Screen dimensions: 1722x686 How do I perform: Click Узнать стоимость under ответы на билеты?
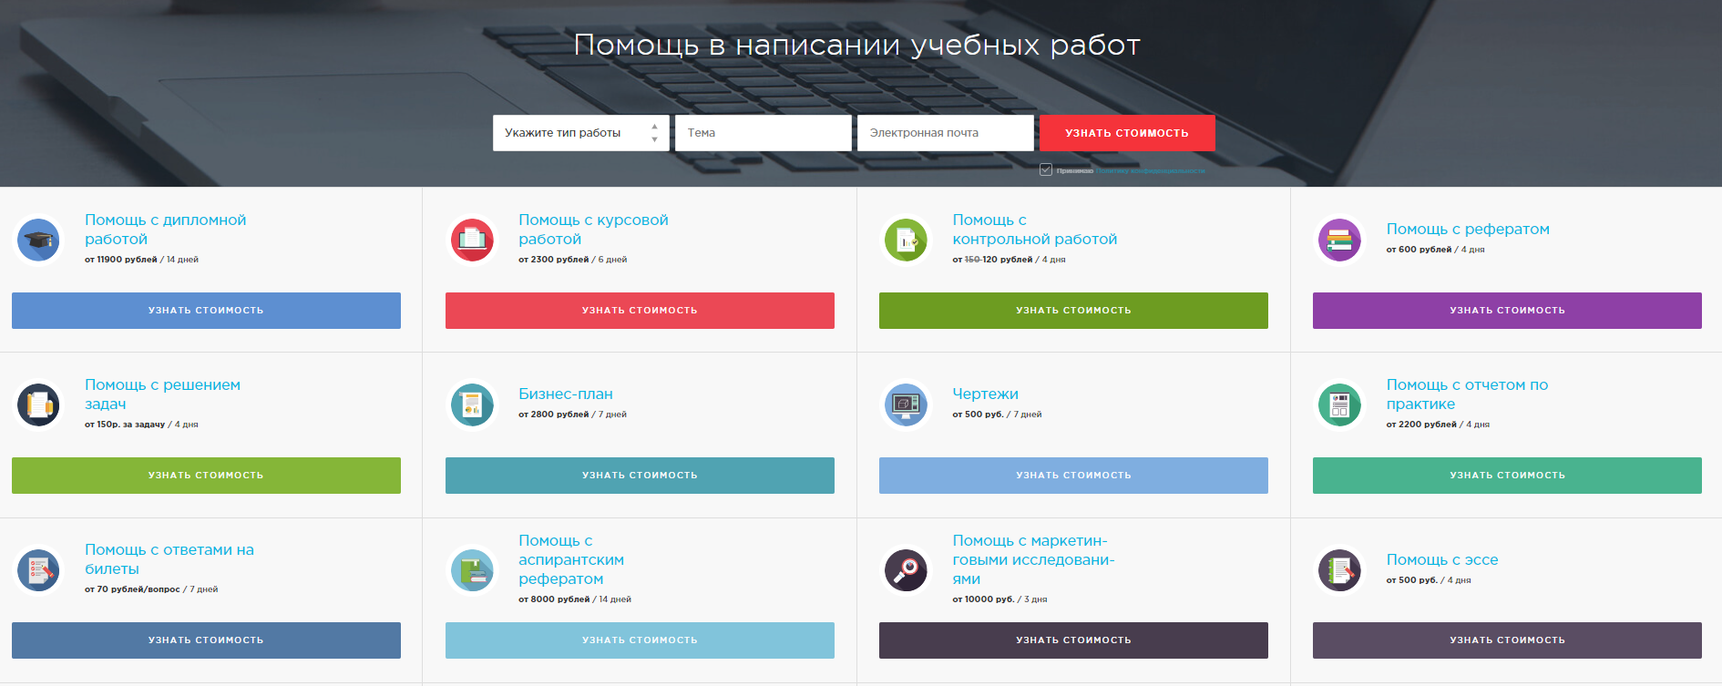pyautogui.click(x=206, y=640)
